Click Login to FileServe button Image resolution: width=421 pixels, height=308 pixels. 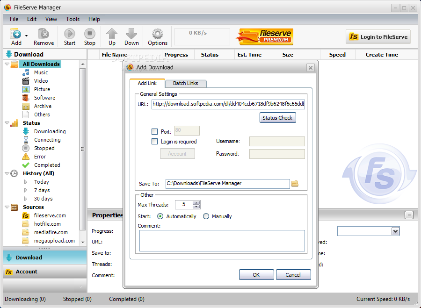pyautogui.click(x=378, y=37)
